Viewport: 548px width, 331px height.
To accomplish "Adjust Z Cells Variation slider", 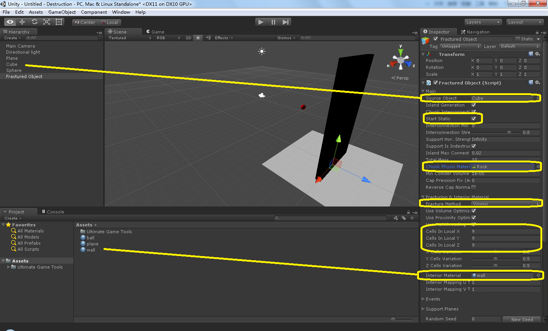I will coord(495,266).
